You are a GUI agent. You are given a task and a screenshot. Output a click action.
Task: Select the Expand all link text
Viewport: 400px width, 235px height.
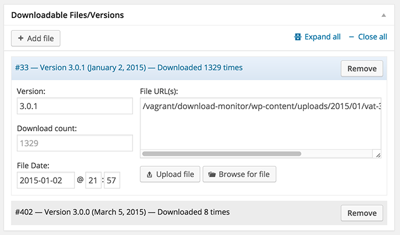pyautogui.click(x=322, y=37)
